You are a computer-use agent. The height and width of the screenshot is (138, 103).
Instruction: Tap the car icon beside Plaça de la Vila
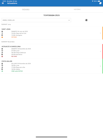click(x=2, y=67)
